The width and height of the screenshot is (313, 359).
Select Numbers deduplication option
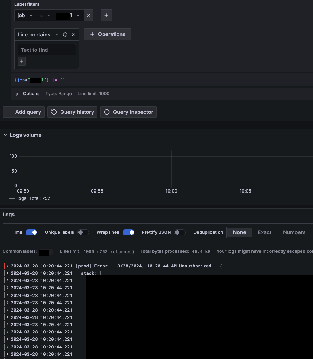(x=294, y=232)
